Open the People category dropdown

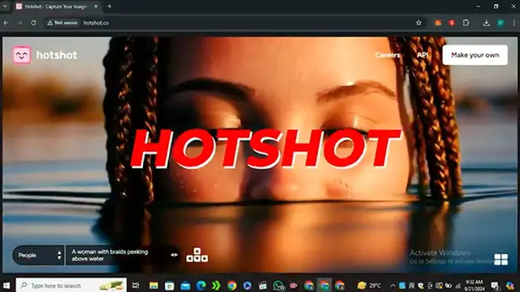tap(38, 255)
